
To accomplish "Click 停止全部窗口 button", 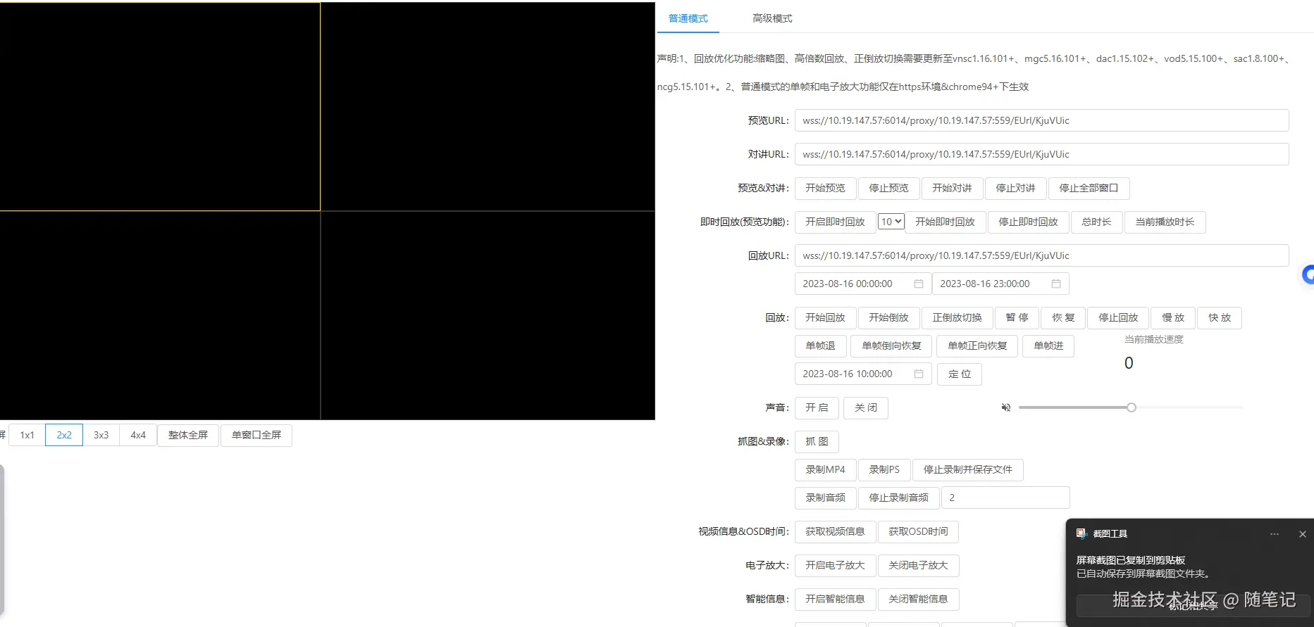I will 1089,188.
